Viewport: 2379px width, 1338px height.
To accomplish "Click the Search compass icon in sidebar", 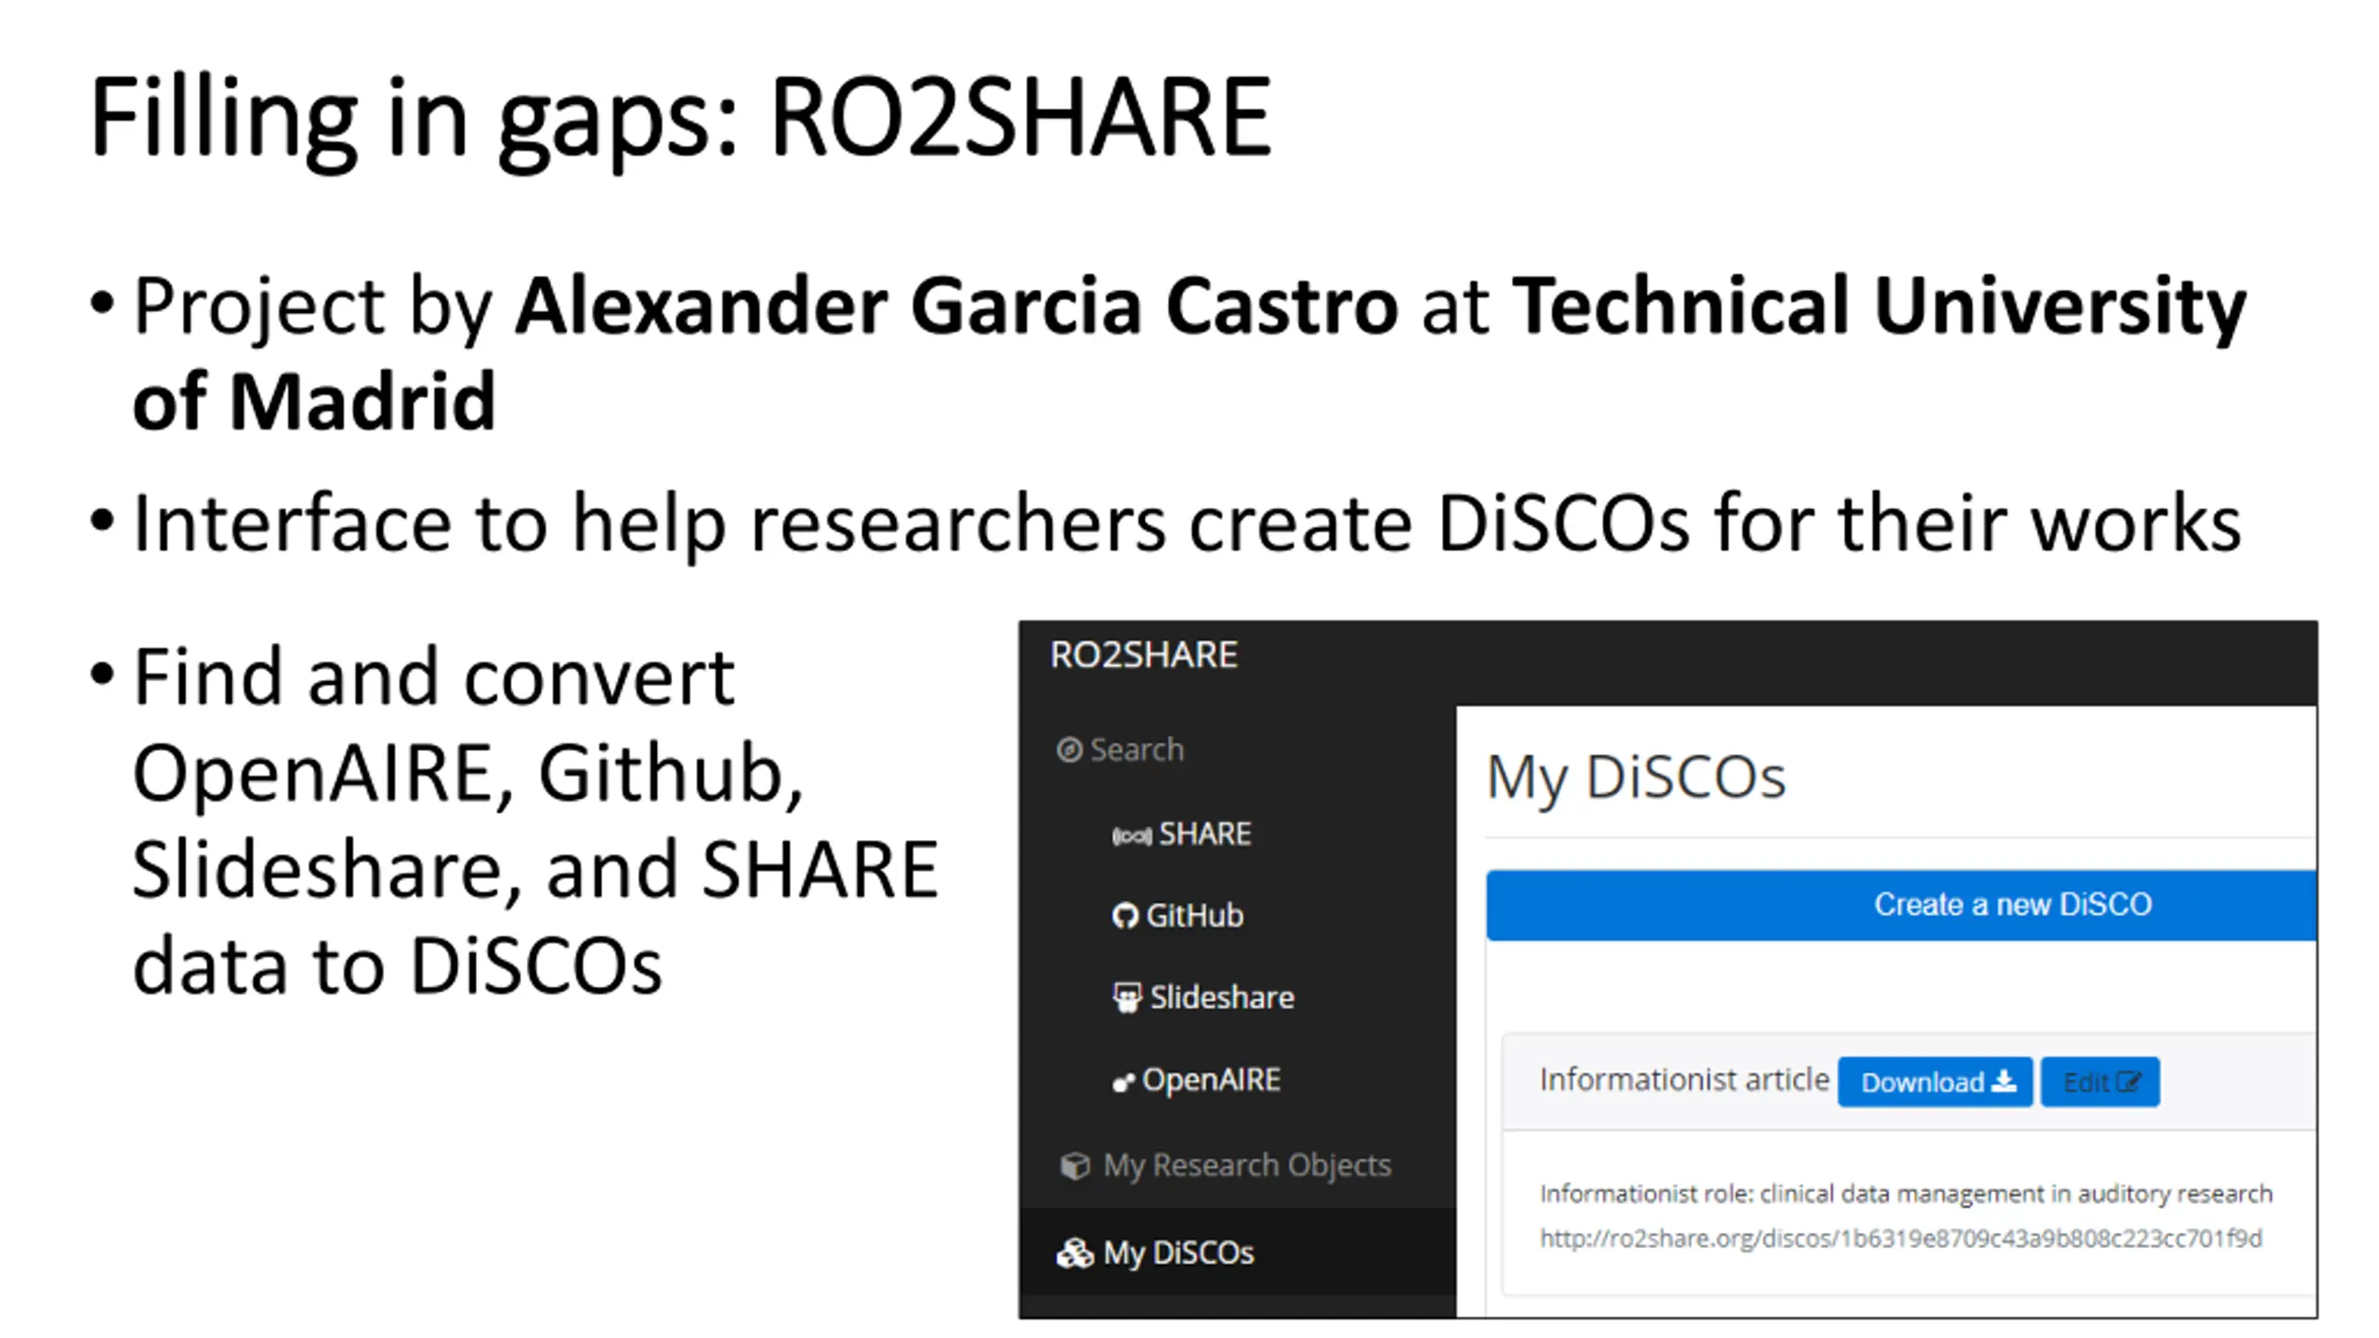I will click(x=1070, y=750).
